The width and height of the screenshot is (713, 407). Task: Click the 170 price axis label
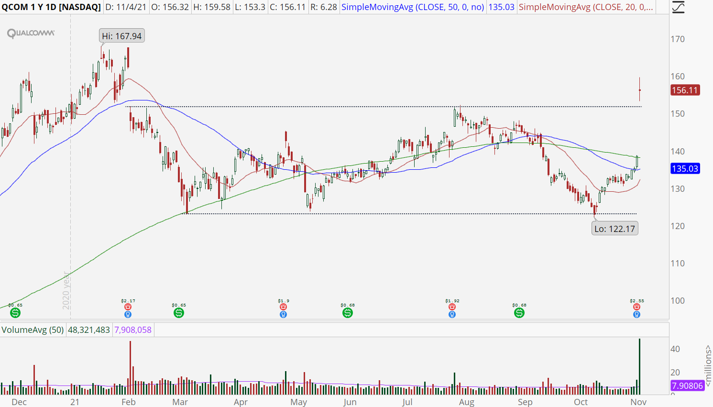(678, 39)
